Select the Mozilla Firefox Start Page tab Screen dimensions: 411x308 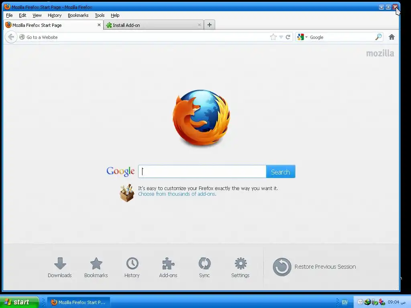[53, 25]
